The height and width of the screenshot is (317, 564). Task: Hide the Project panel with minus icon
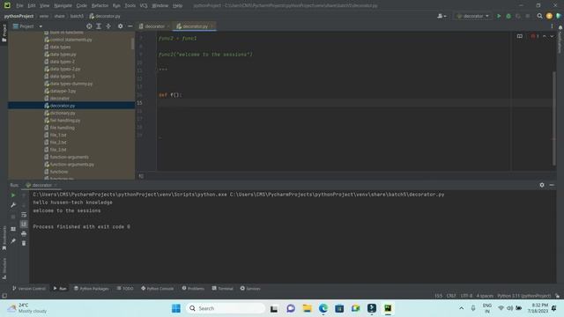click(130, 26)
